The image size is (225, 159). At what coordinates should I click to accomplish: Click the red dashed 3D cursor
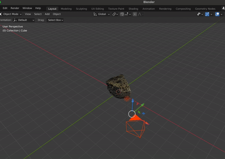pos(118,92)
